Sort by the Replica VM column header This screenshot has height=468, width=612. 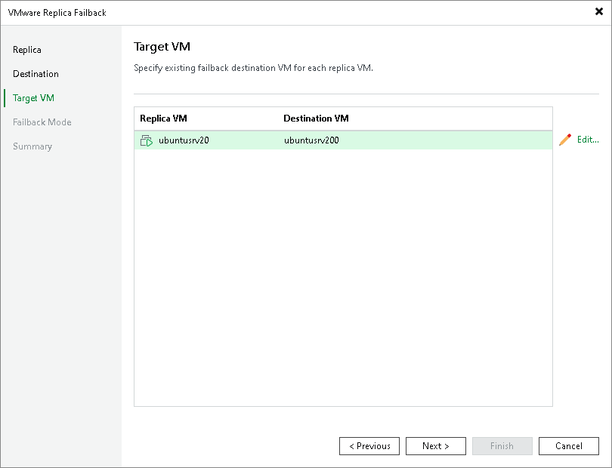click(164, 119)
